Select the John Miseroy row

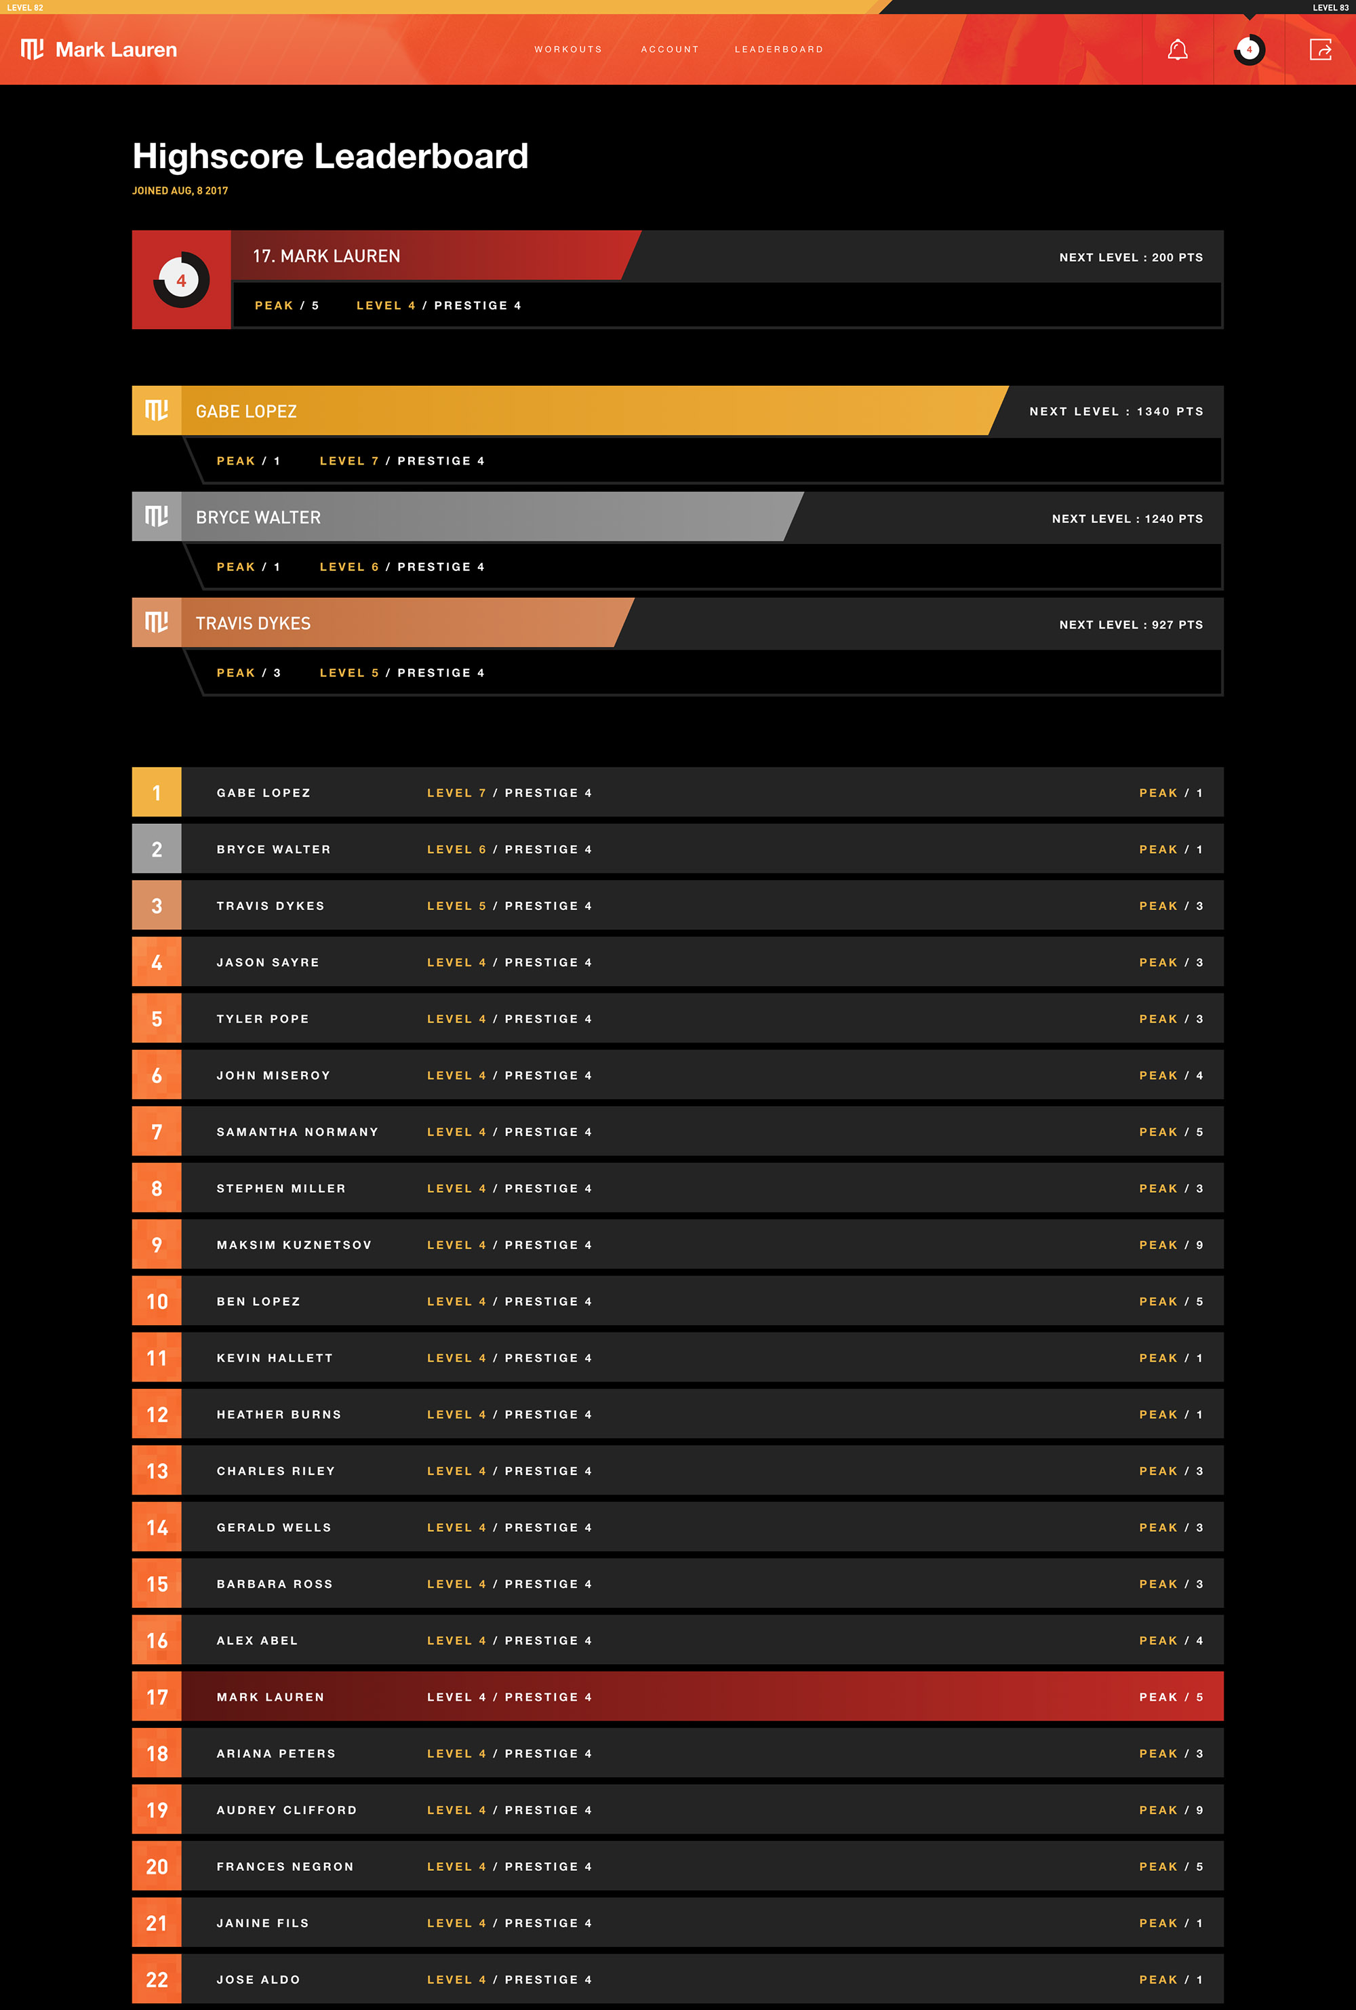(x=678, y=1075)
